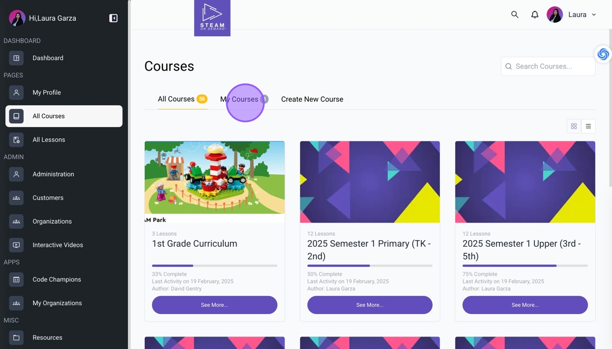Open the swirl assistant icon at right edge
The width and height of the screenshot is (612, 349).
pyautogui.click(x=603, y=54)
